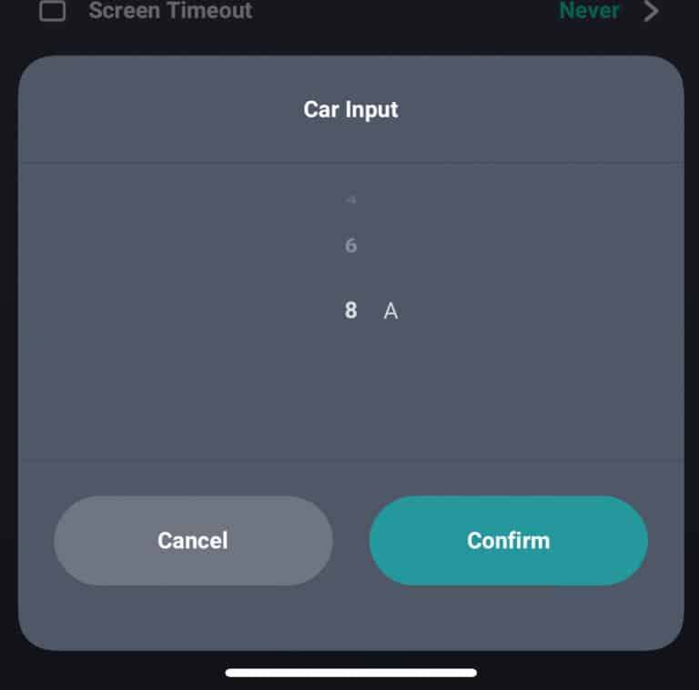Click the Car Input dialog title

(350, 109)
